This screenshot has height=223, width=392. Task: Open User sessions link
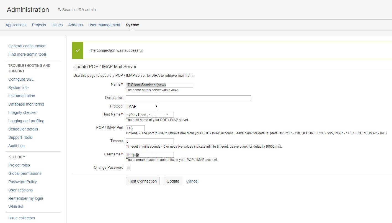(x=20, y=190)
